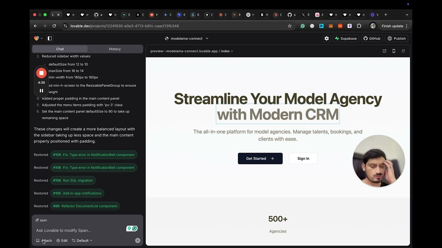Click Sign In button in preview
442x248 pixels.
pos(303,158)
